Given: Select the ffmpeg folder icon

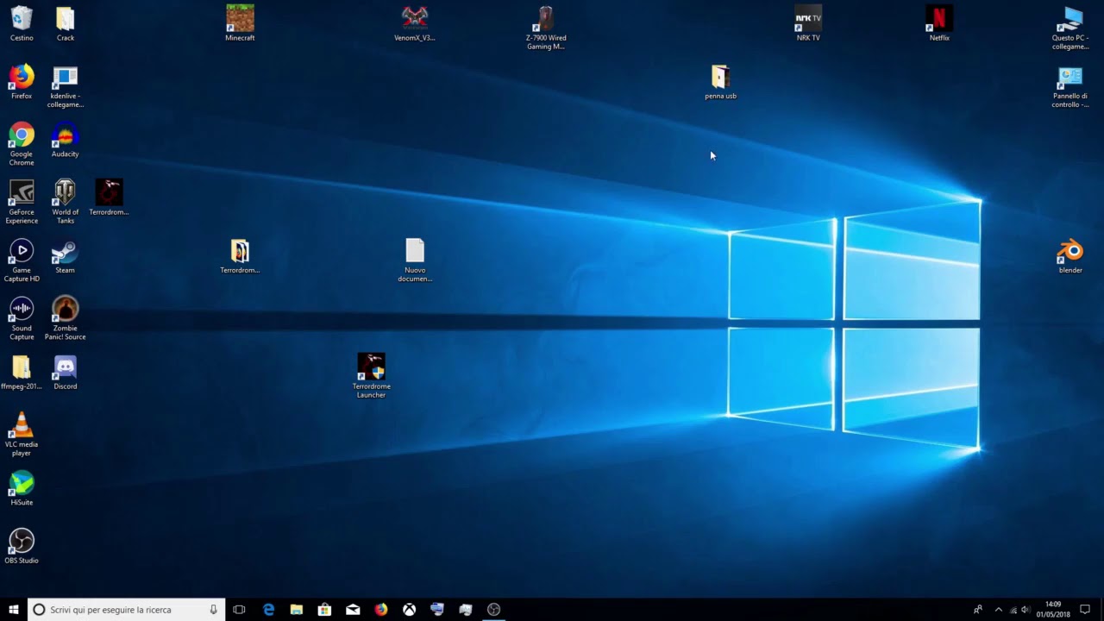Looking at the screenshot, I should 22,372.
